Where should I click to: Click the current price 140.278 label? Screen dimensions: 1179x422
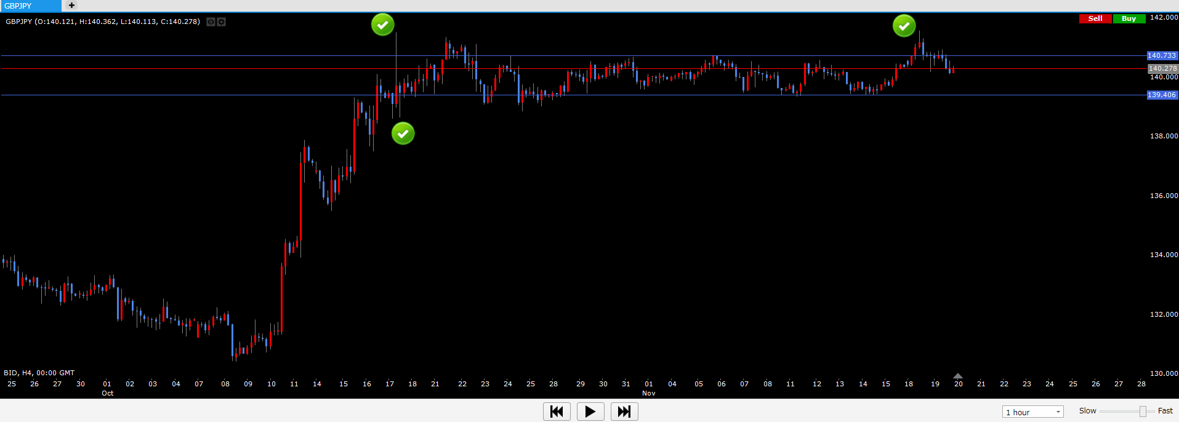tap(1162, 68)
